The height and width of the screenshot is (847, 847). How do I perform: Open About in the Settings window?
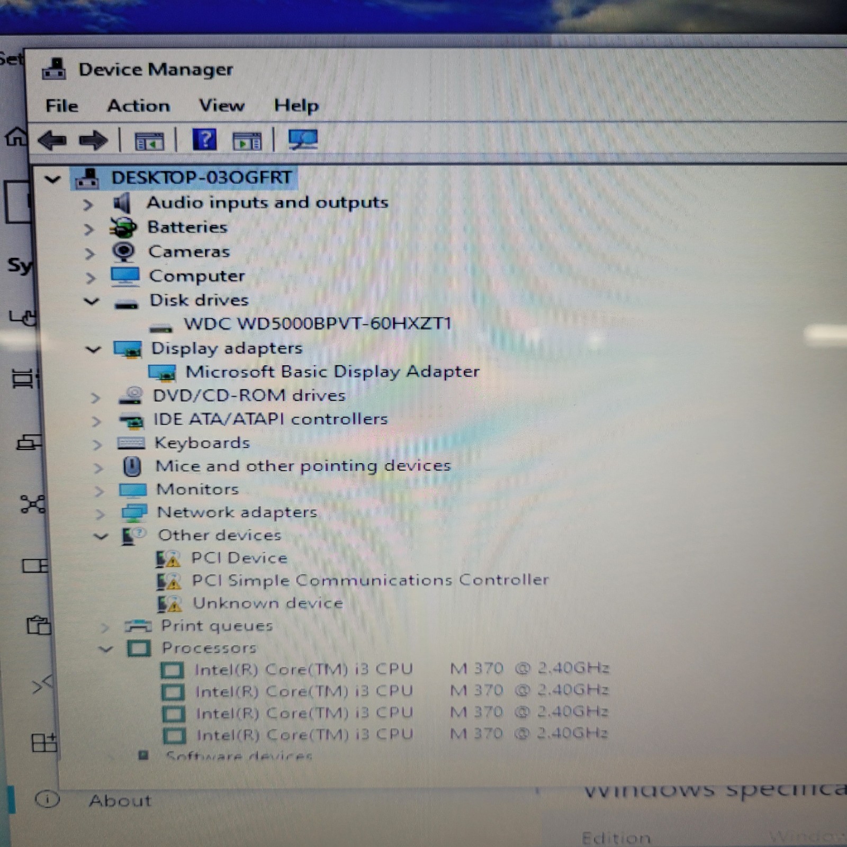(x=120, y=800)
